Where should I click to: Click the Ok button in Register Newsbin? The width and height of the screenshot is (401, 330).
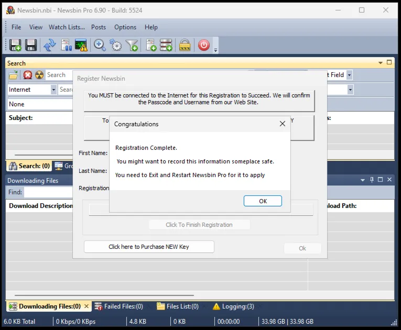pyautogui.click(x=302, y=248)
